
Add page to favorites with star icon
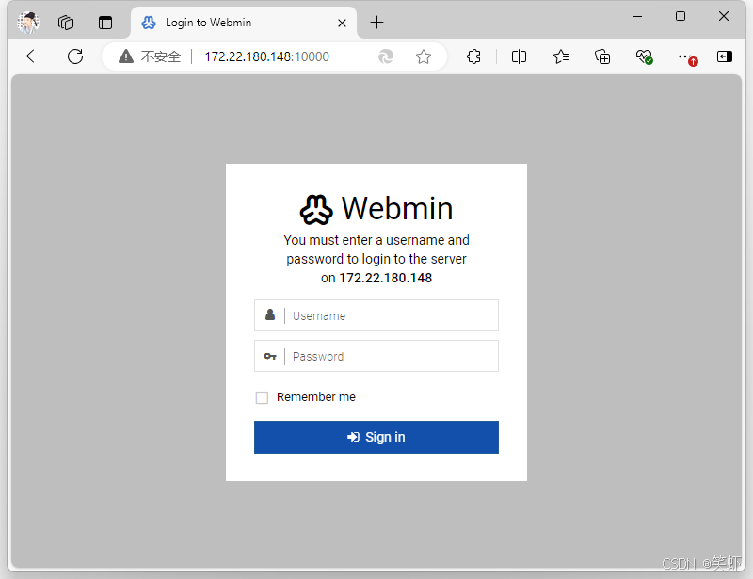point(423,56)
